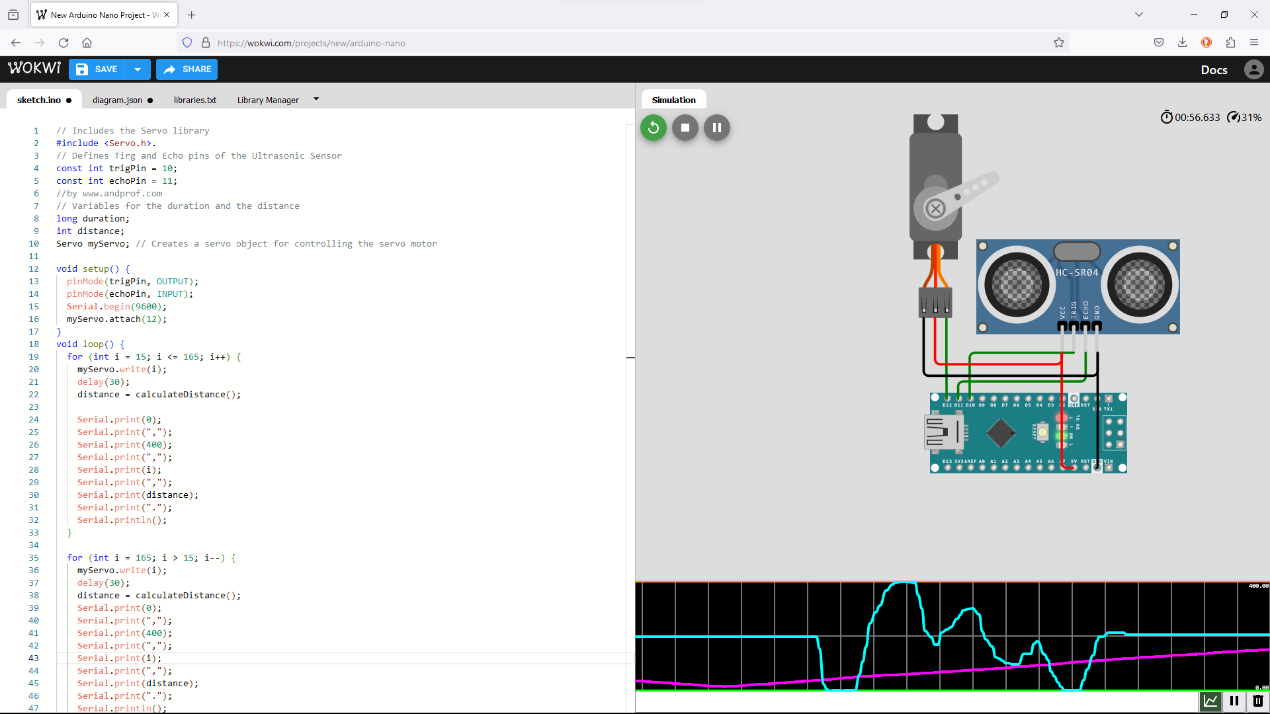This screenshot has width=1270, height=714.
Task: Share the project via SHARE button
Action: tap(187, 69)
